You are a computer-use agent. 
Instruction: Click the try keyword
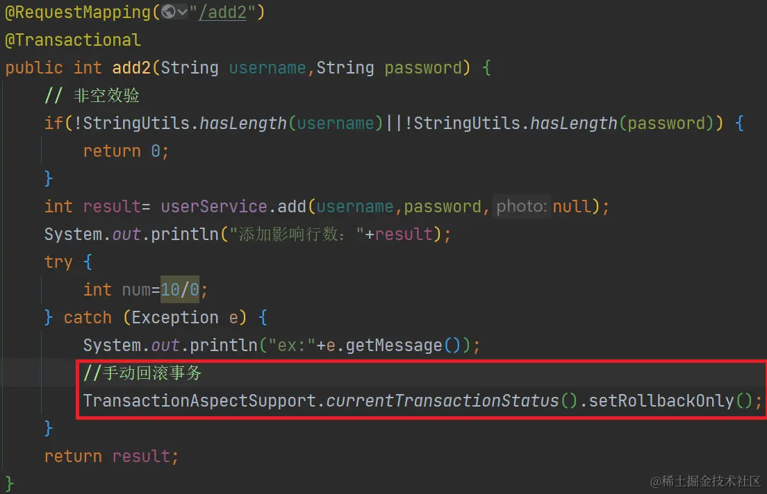pos(58,262)
